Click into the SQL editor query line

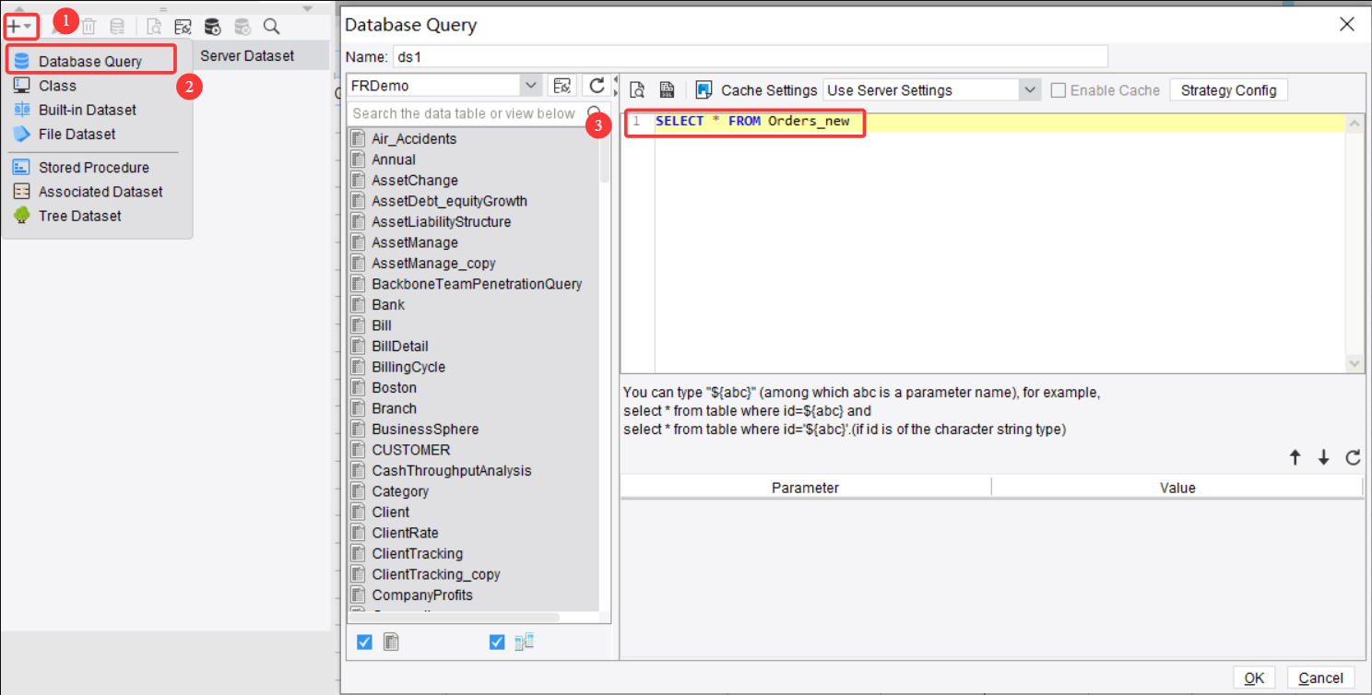999,122
